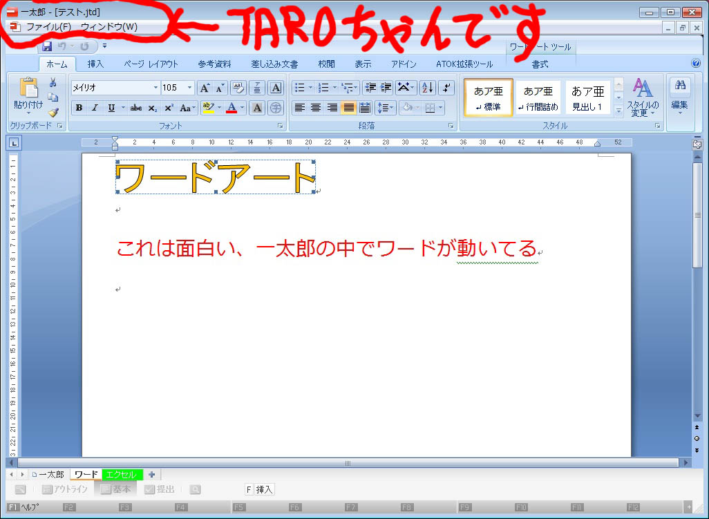This screenshot has height=519, width=709.
Task: Open the line spacing dropdown
Action: coord(386,108)
